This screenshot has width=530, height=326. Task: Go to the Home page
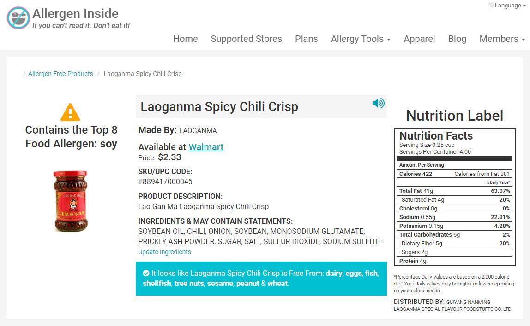185,39
